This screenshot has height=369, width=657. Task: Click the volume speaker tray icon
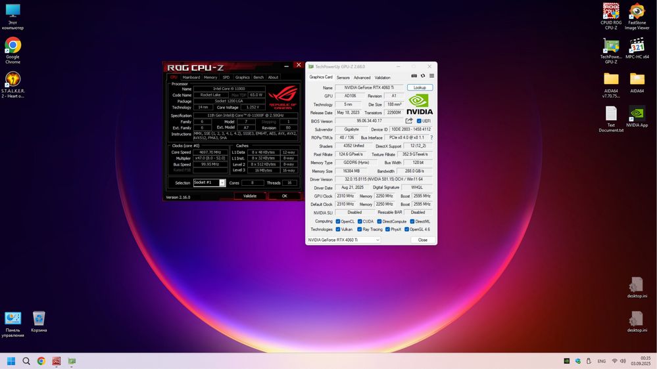623,361
